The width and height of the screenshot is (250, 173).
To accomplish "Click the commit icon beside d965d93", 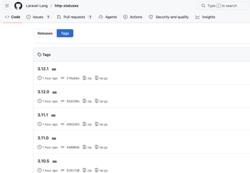I will click(x=63, y=124).
